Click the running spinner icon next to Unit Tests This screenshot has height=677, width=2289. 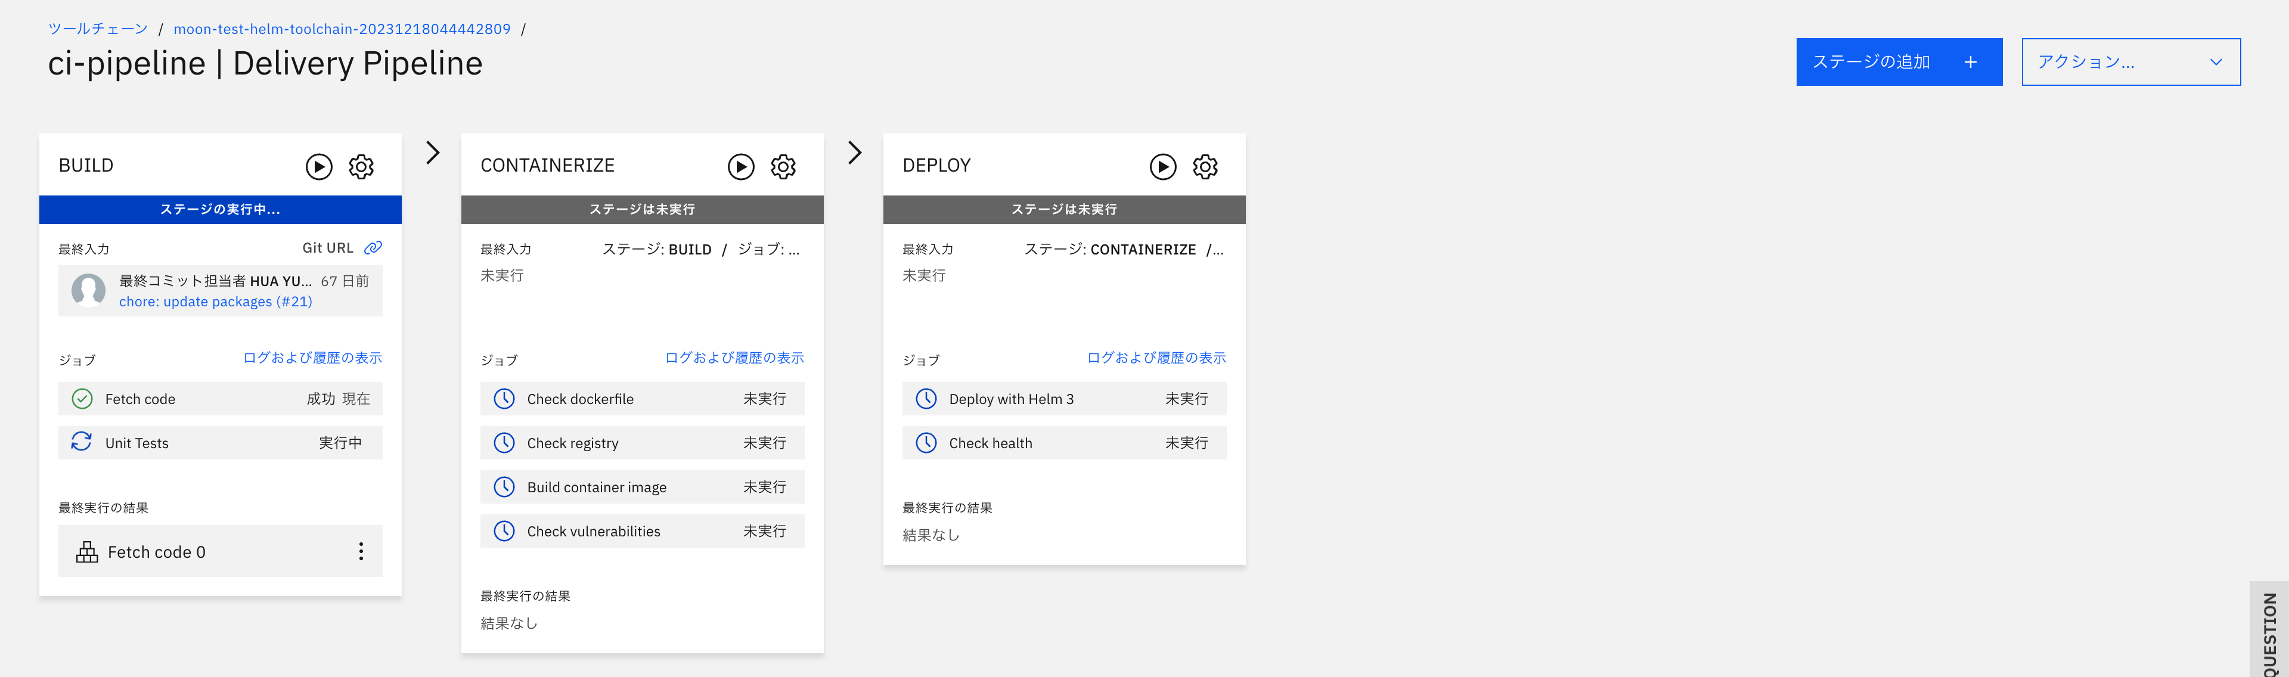82,442
